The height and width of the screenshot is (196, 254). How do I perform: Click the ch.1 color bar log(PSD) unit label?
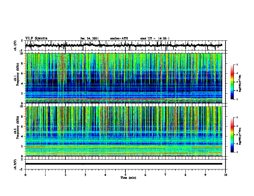pos(240,83)
